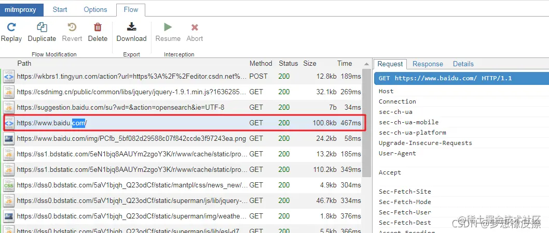The height and width of the screenshot is (233, 549).
Task: Click the icon of the wkbrs1.tingyun.com flow
Action: tap(9, 77)
